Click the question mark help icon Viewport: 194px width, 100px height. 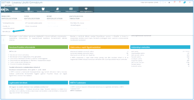pyautogui.click(x=190, y=3)
